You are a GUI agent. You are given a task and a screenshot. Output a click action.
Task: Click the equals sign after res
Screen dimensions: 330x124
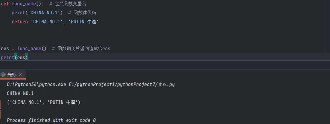(x=13, y=48)
